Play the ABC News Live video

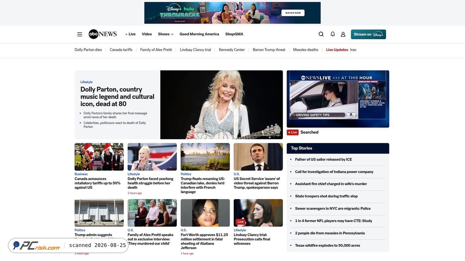coord(338,99)
